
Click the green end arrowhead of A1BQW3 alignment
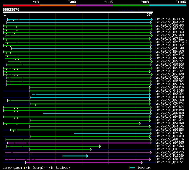(100, 146)
